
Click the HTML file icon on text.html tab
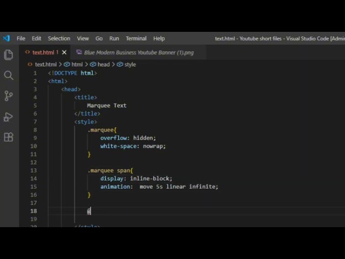(x=27, y=52)
